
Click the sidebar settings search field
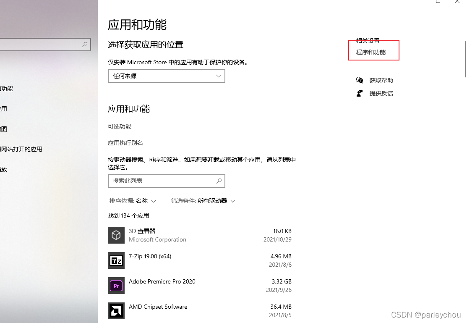(x=44, y=45)
